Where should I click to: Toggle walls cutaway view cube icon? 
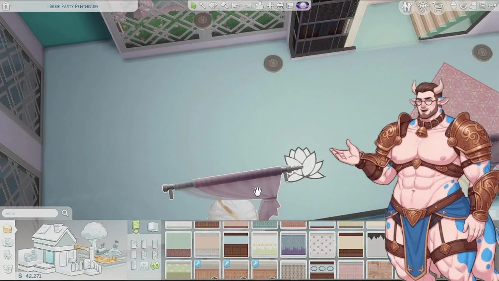[x=463, y=6]
